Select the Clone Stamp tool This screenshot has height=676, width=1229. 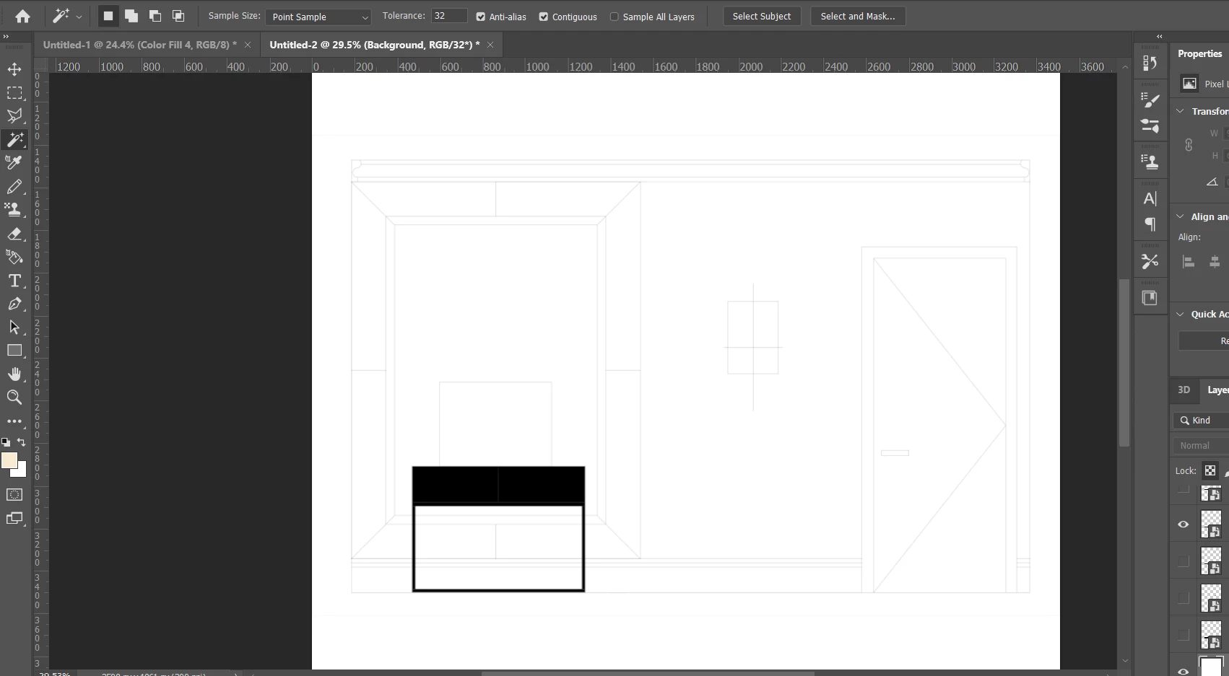[14, 210]
